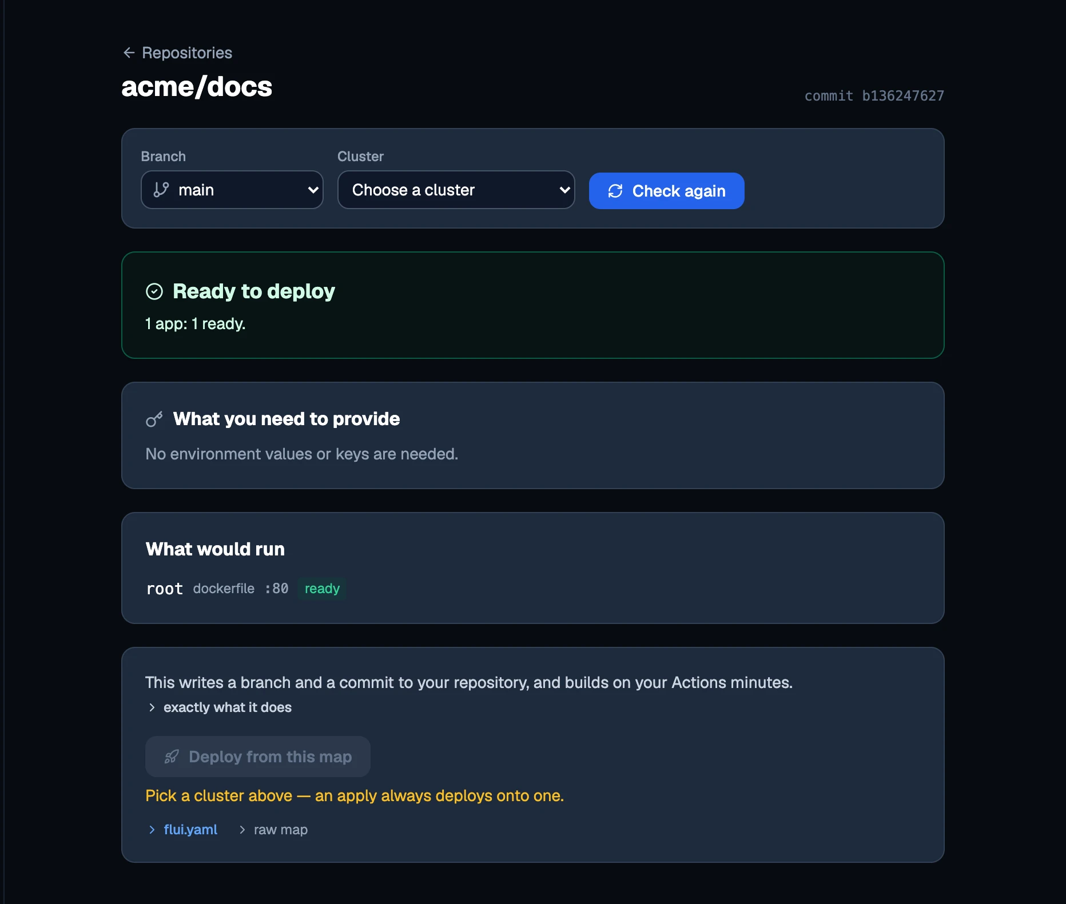Click the key icon by What you need to provide
The width and height of the screenshot is (1066, 904).
click(154, 419)
